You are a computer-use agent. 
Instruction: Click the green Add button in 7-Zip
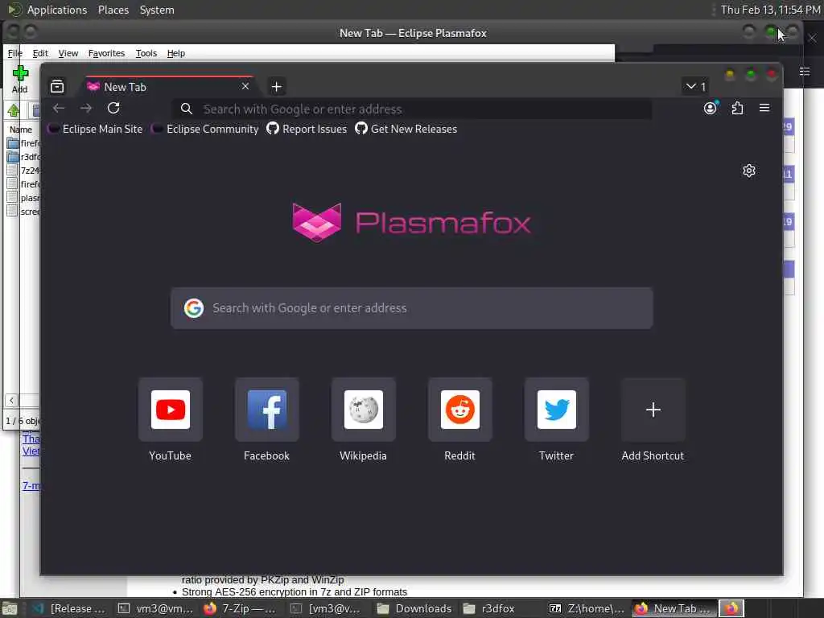click(x=20, y=79)
